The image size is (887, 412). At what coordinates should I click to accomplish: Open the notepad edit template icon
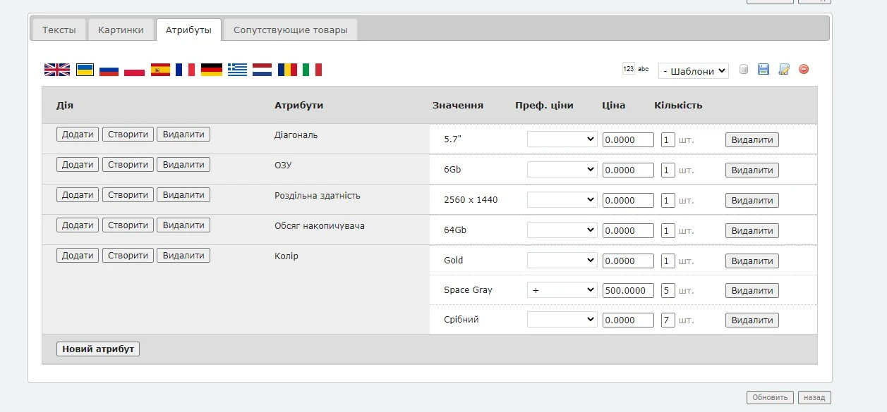coord(783,69)
